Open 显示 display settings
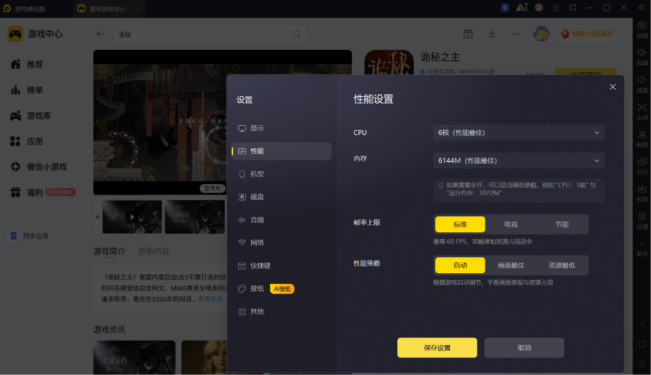This screenshot has height=375, width=651. (282, 128)
